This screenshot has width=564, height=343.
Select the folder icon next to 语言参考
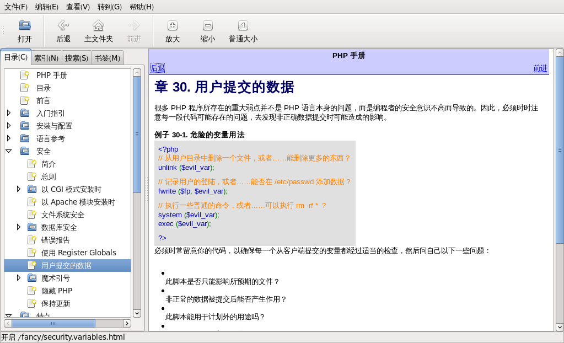(25, 138)
